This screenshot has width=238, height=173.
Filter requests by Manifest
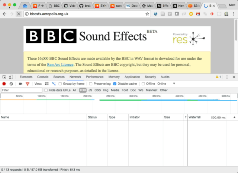click(151, 90)
